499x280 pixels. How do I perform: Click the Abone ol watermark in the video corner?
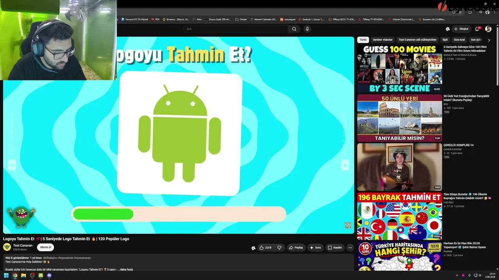[348, 225]
